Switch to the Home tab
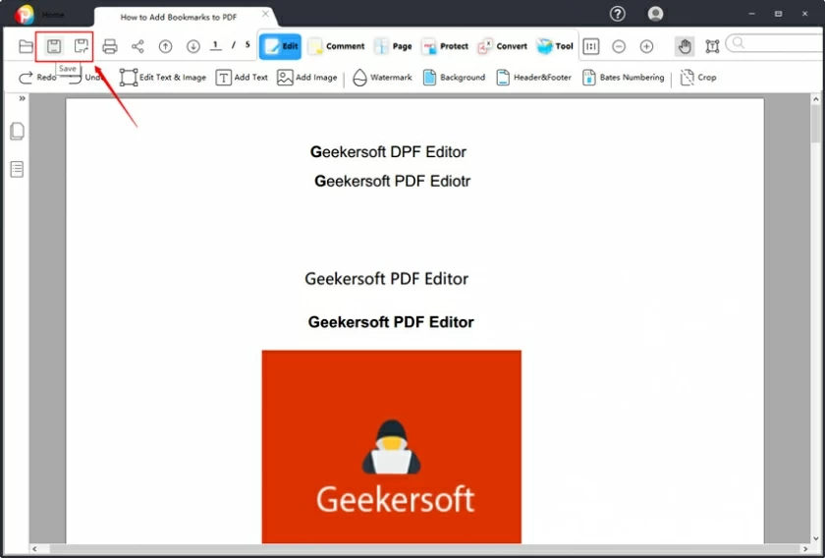The height and width of the screenshot is (558, 825). (53, 15)
